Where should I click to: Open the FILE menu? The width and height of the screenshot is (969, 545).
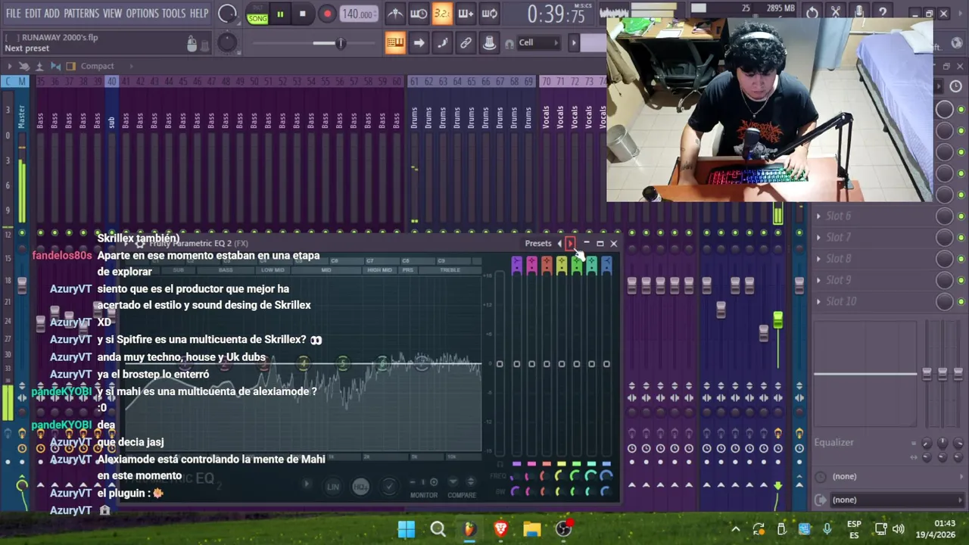(x=14, y=14)
